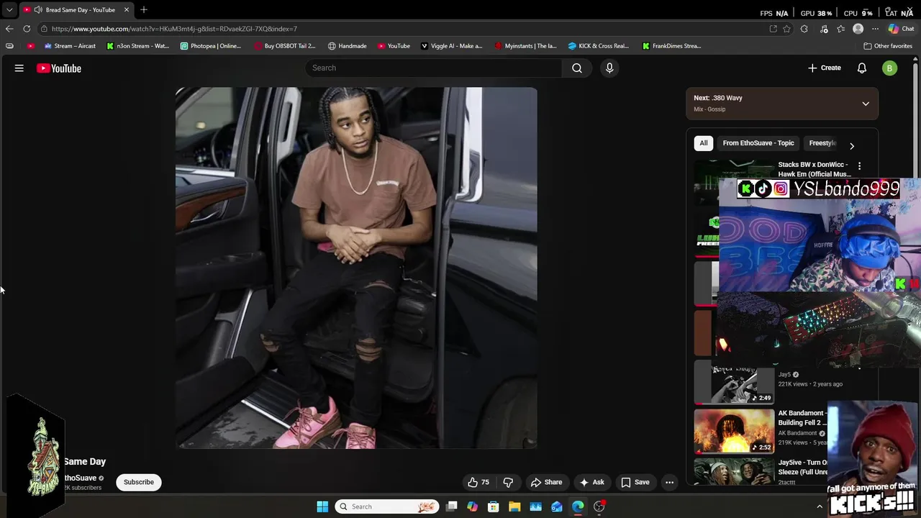
Task: Click the Share button
Action: (x=546, y=482)
